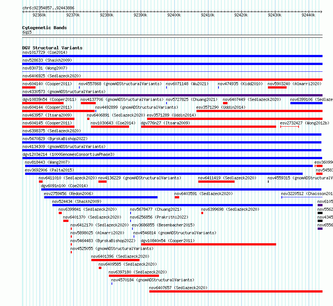Click nsv4134309 gnomAD variant label
The height and width of the screenshot is (306, 333).
(64, 146)
